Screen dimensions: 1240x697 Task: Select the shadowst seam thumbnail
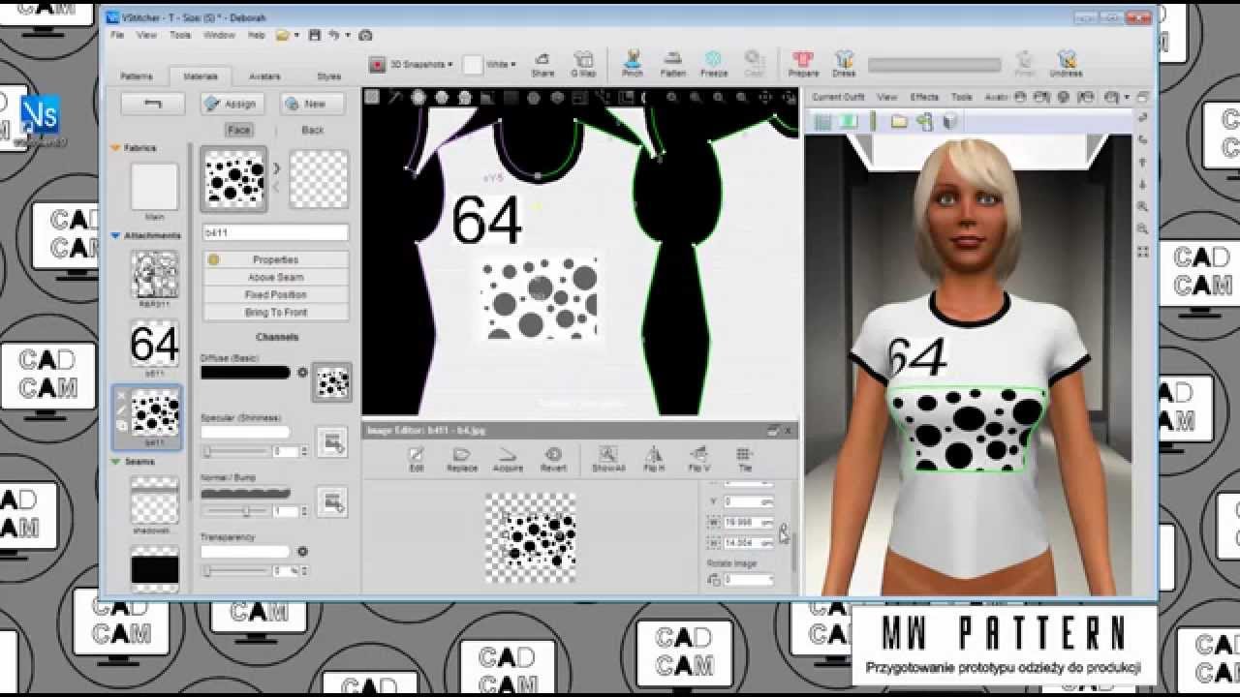(x=155, y=501)
